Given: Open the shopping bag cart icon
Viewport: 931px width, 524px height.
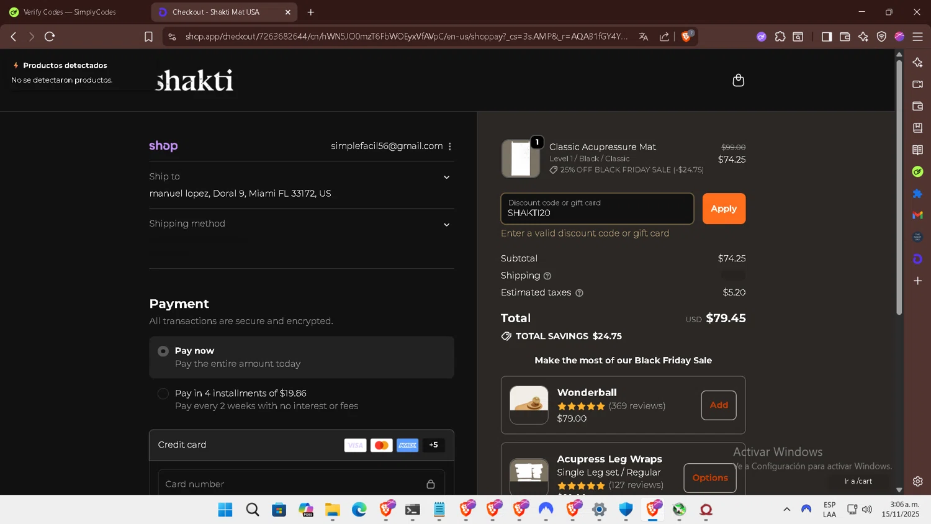Looking at the screenshot, I should pos(738,80).
